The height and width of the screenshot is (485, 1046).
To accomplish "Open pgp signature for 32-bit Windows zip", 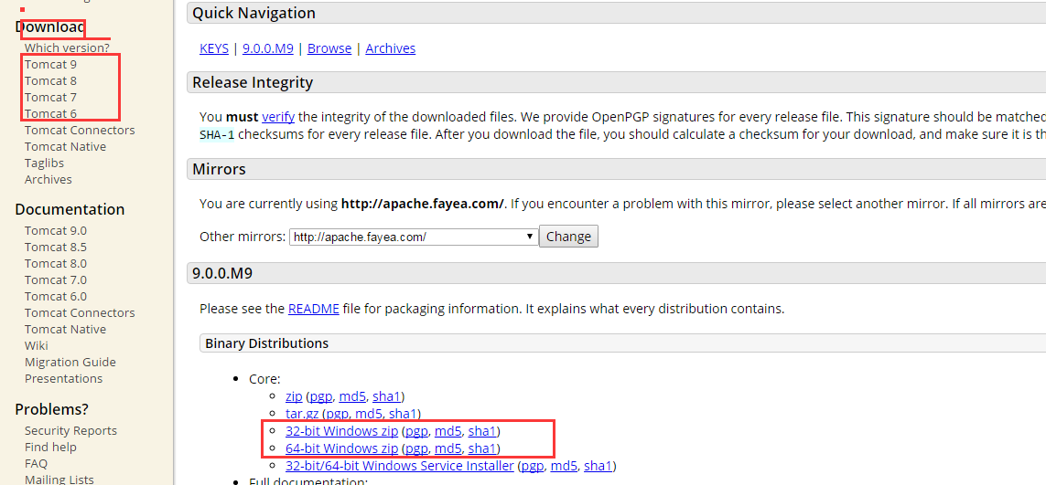I will [x=417, y=431].
